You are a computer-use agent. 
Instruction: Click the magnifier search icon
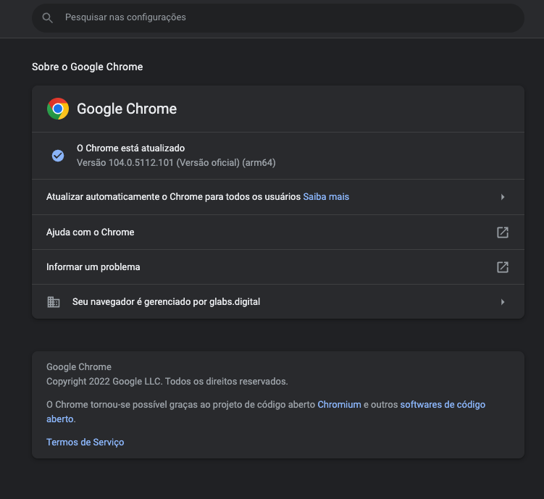48,17
